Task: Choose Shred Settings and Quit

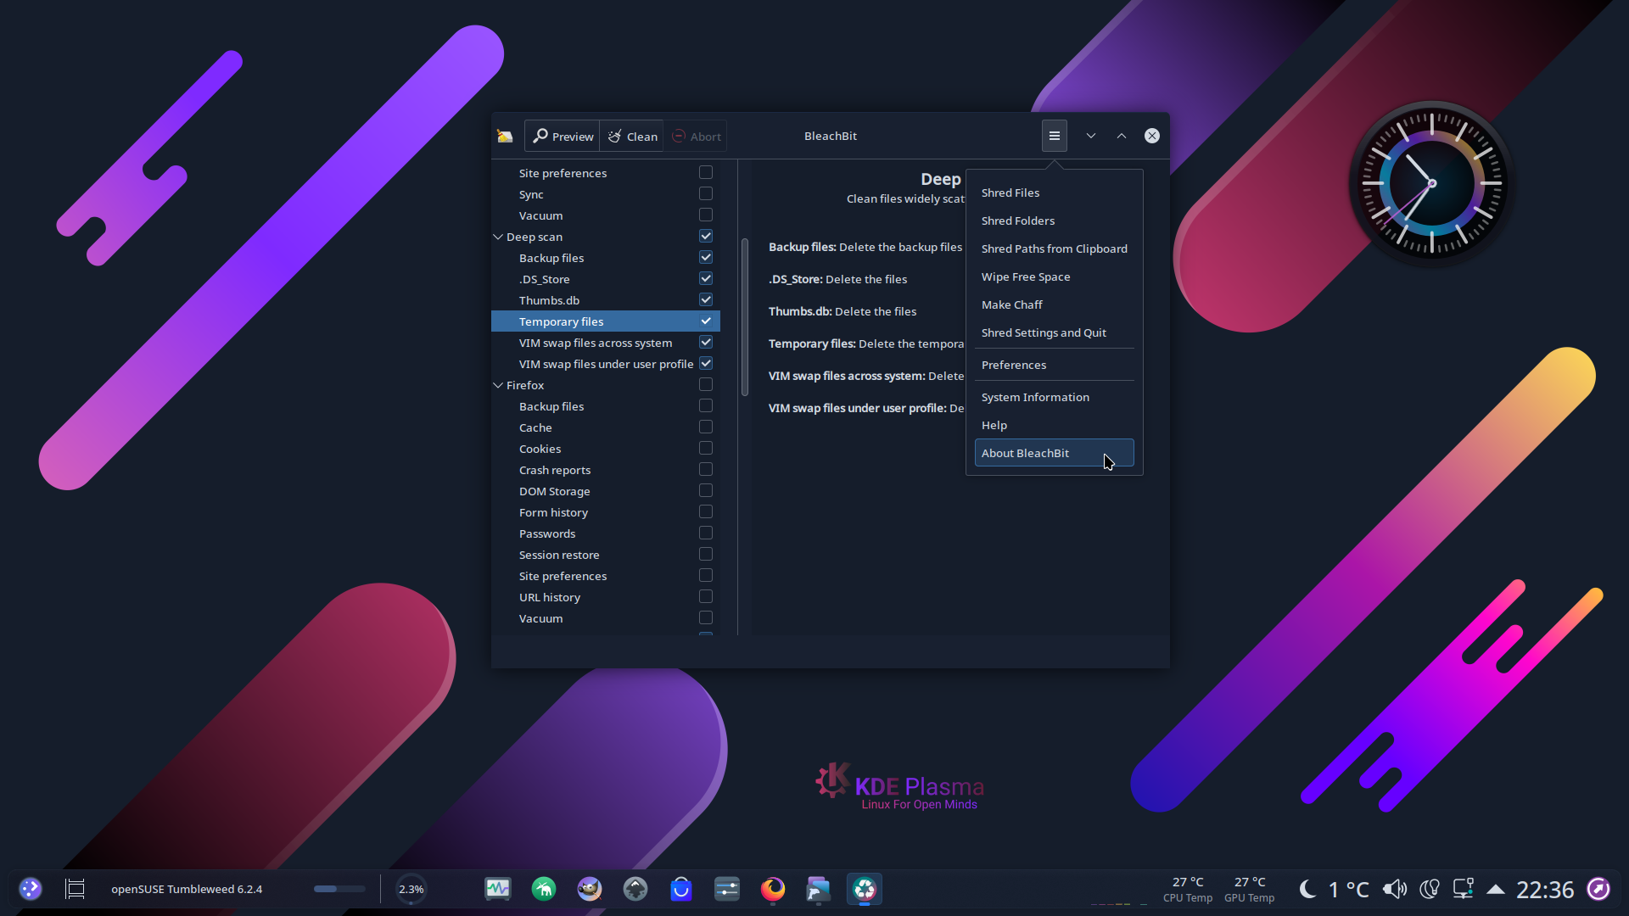Action: (1054, 332)
